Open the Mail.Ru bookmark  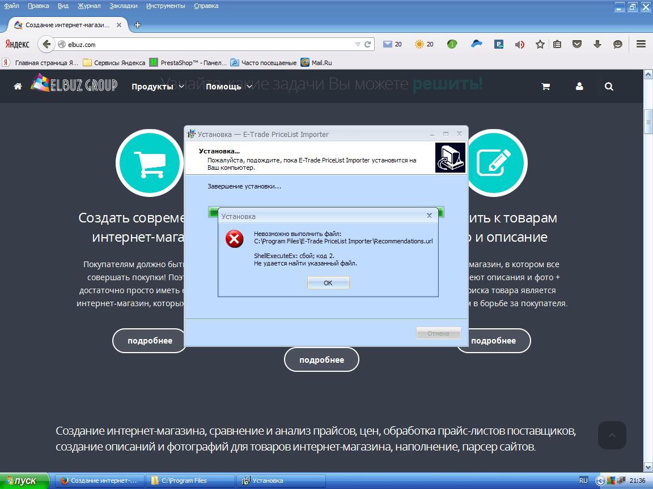[316, 63]
